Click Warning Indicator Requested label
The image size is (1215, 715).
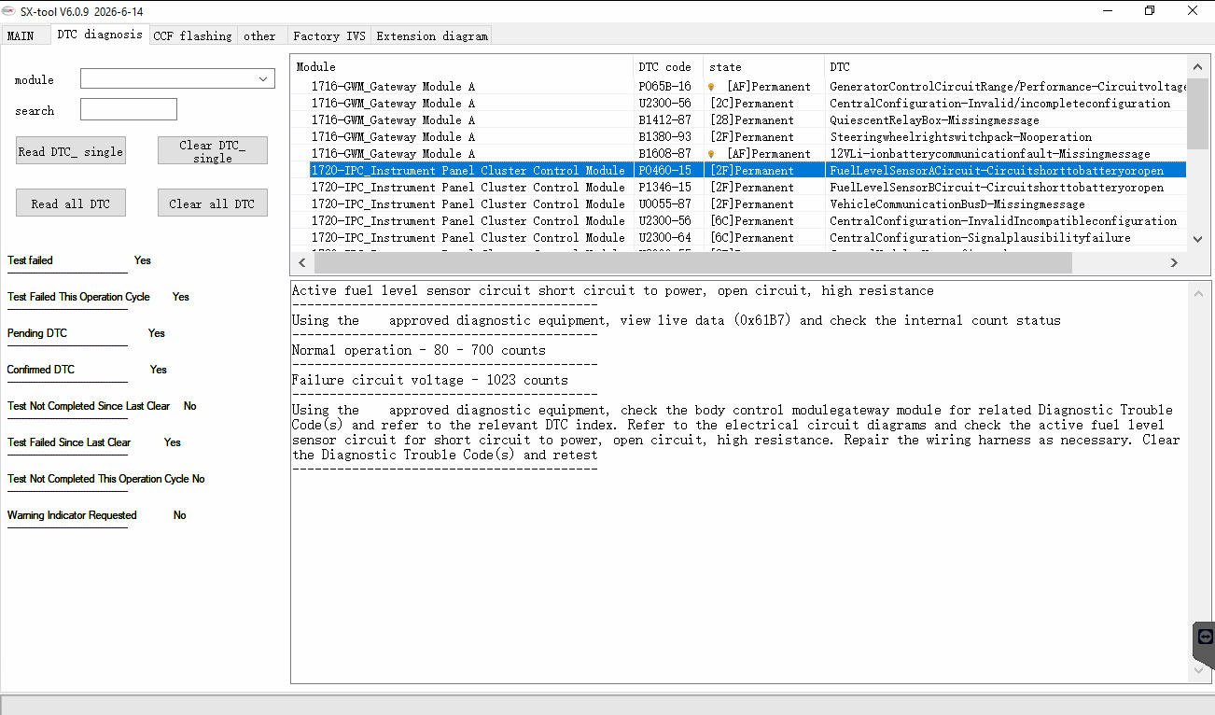pyautogui.click(x=72, y=515)
